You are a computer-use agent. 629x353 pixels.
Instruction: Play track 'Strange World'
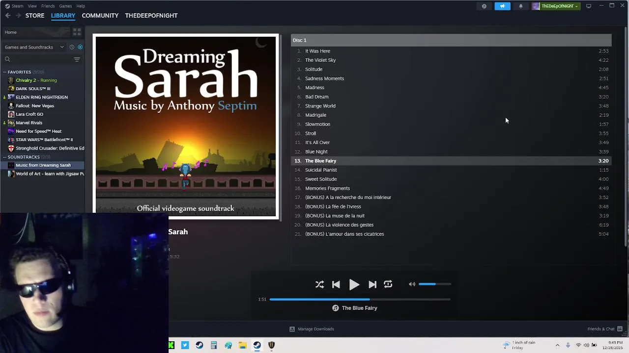click(451, 106)
